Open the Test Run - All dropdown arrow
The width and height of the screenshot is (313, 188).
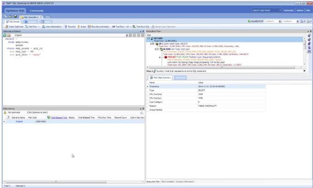(131, 27)
